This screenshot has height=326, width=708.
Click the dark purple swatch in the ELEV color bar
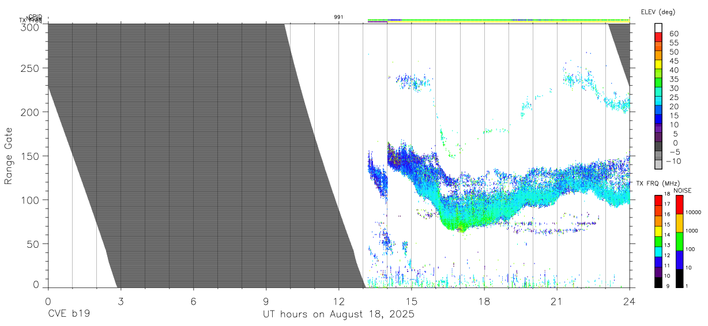coord(658,137)
